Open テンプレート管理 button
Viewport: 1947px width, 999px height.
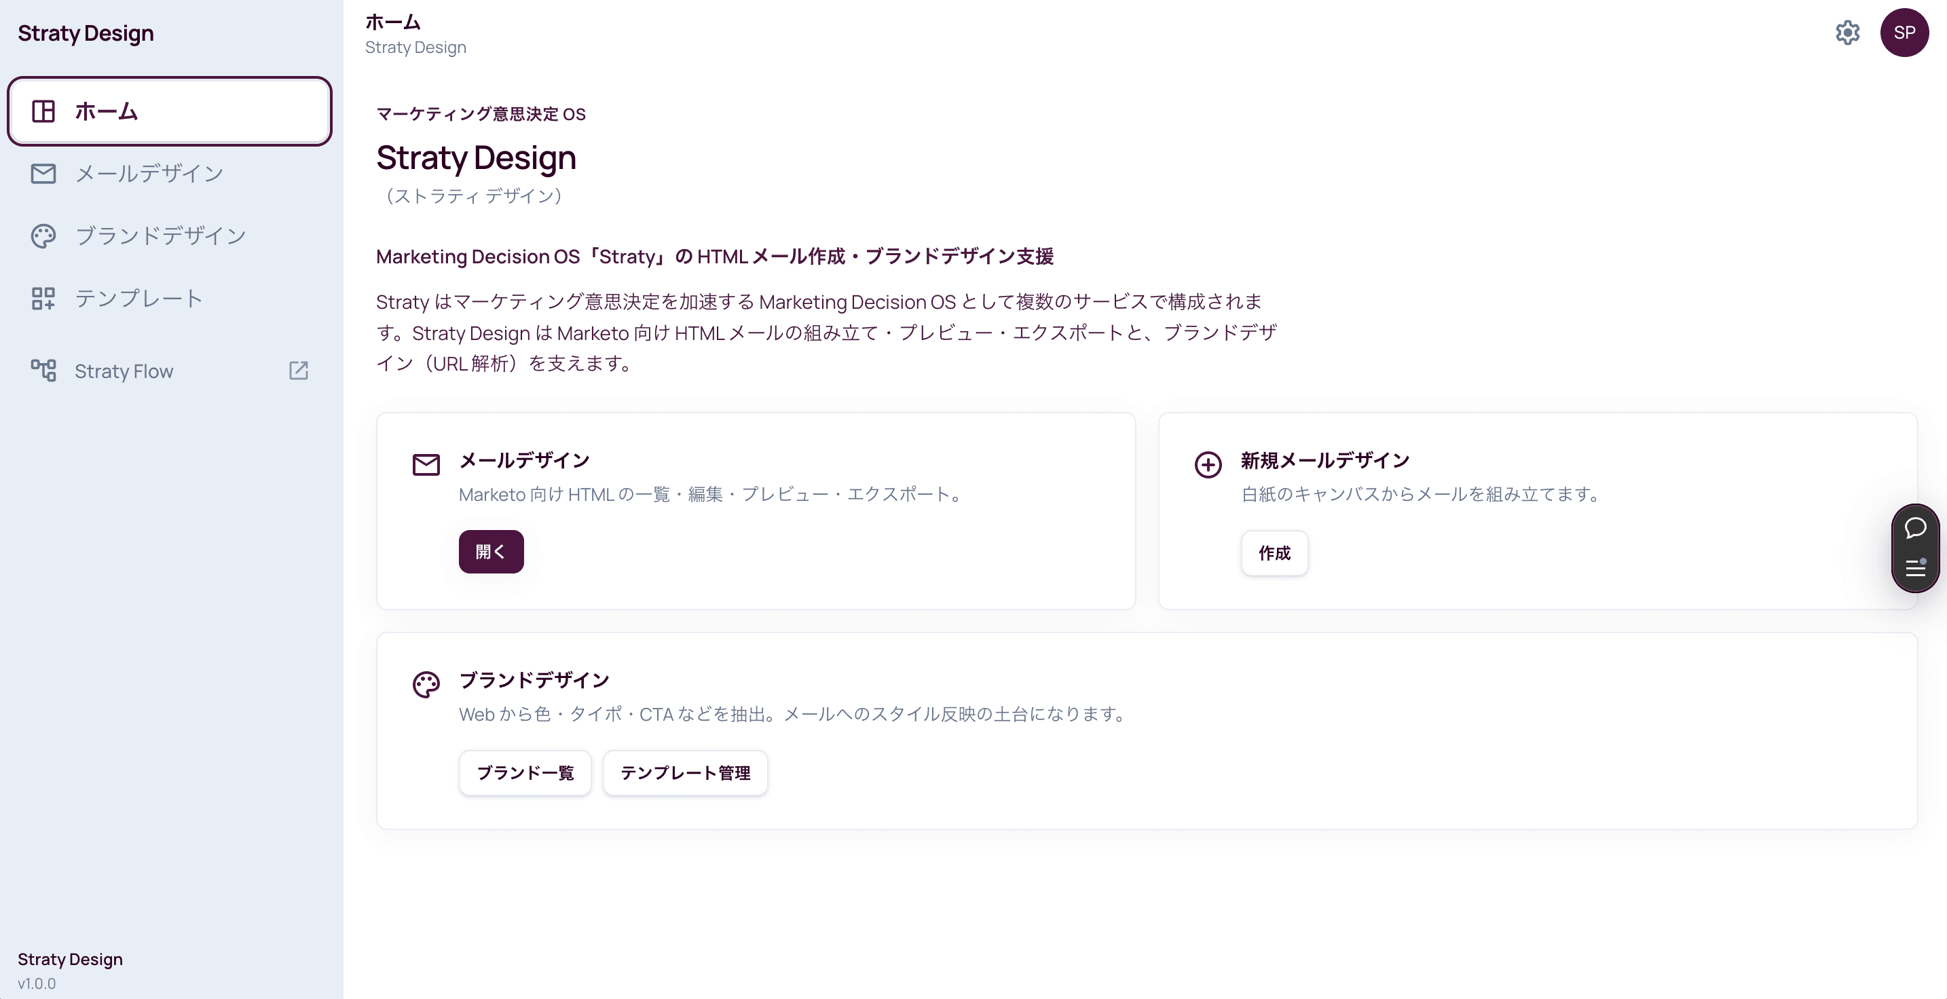pyautogui.click(x=685, y=772)
